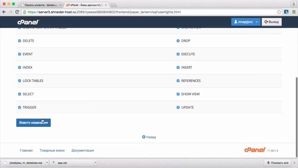Click the blue S extension icon

(x=286, y=12)
